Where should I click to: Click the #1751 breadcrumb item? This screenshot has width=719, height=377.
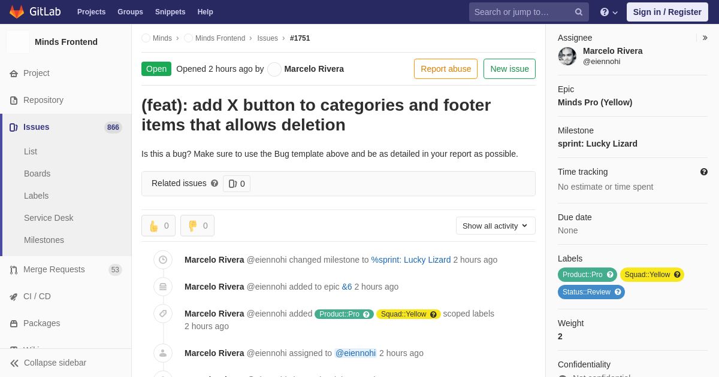click(300, 38)
